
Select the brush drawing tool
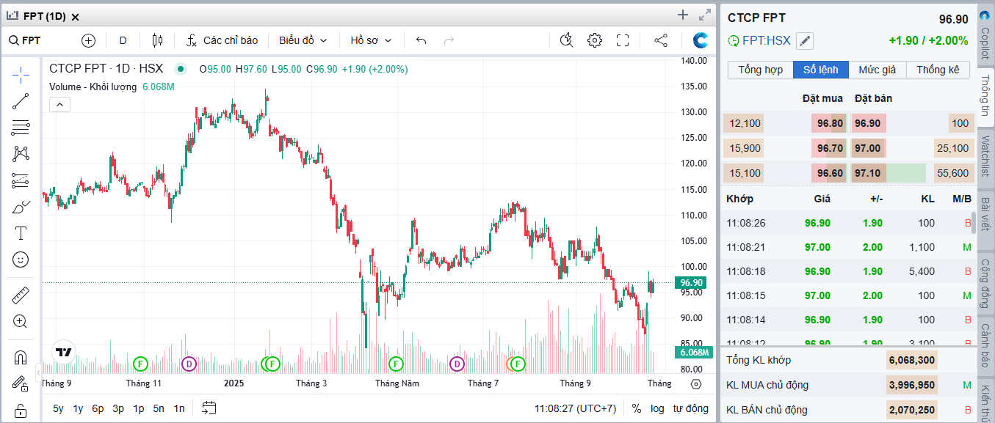point(21,207)
